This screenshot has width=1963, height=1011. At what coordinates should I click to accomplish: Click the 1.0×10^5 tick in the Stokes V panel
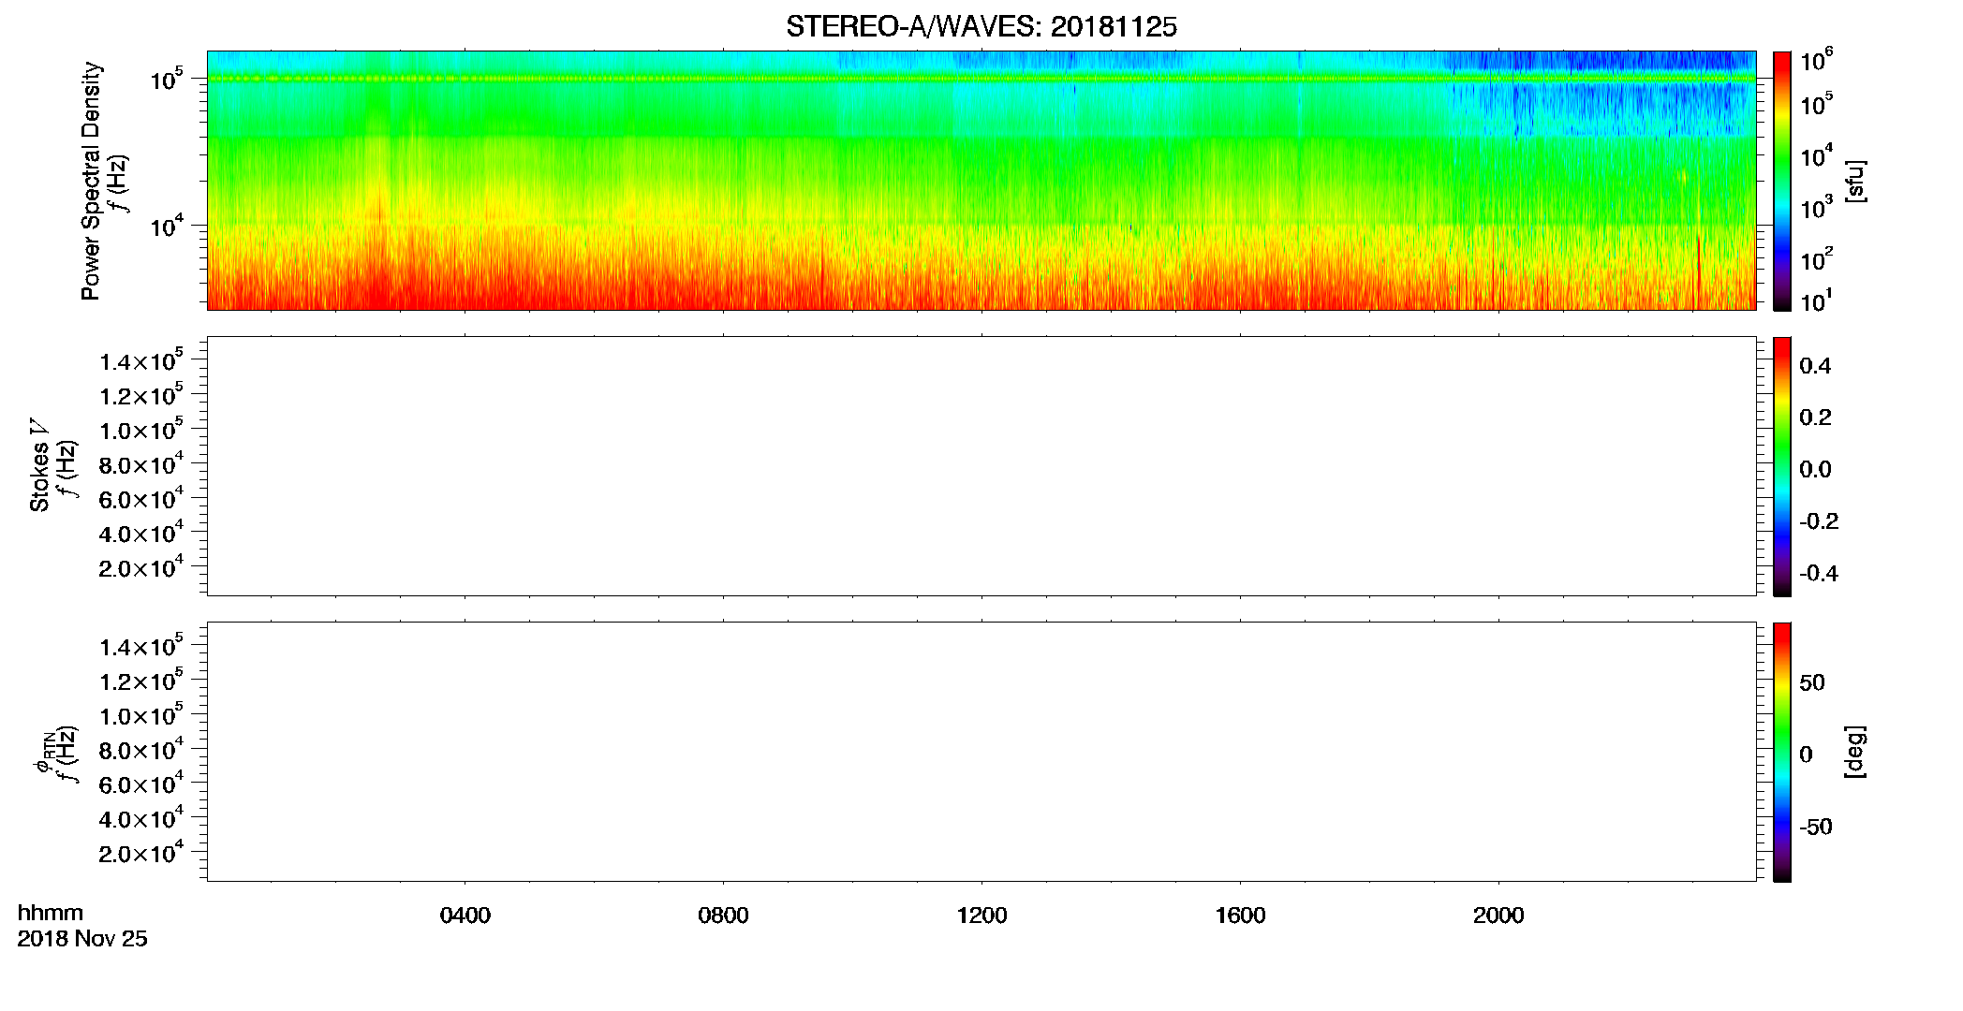pos(141,430)
